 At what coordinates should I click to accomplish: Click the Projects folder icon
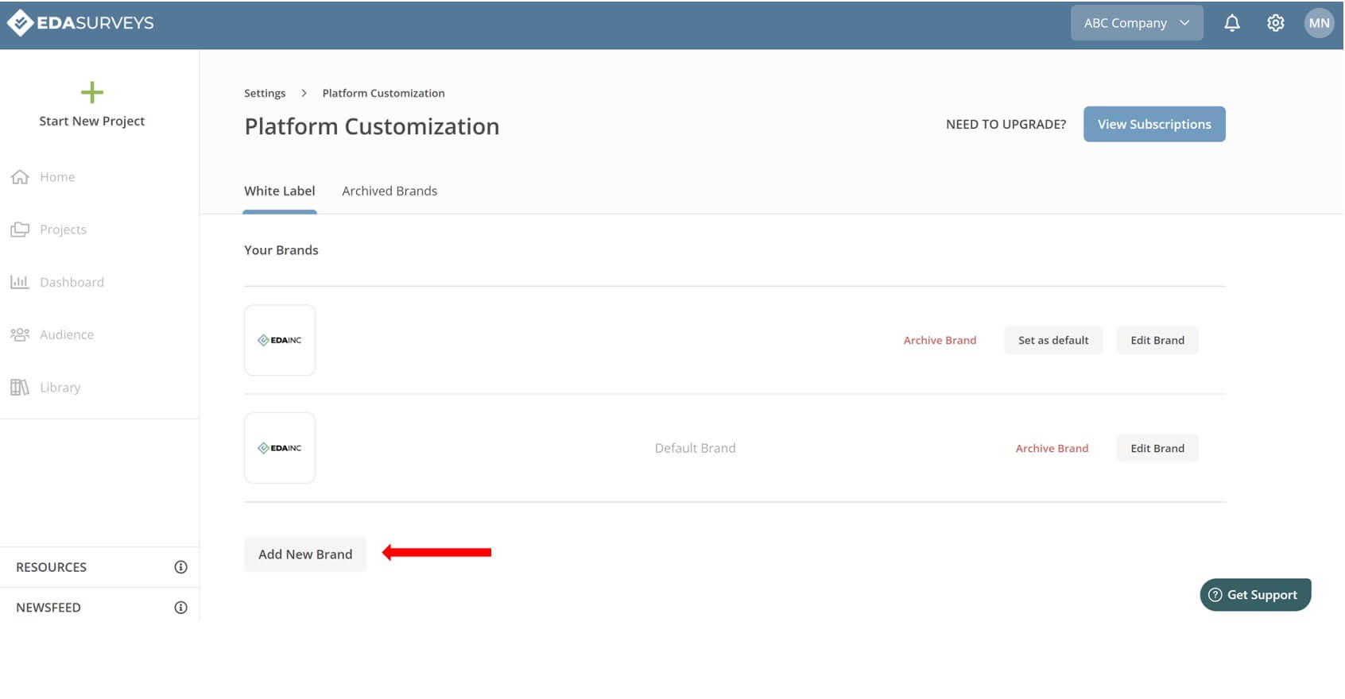pos(20,230)
